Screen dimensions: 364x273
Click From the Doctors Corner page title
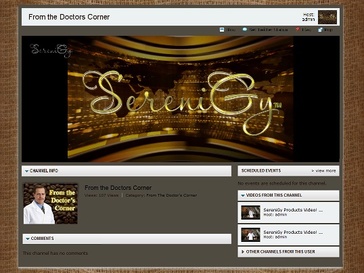click(x=69, y=17)
